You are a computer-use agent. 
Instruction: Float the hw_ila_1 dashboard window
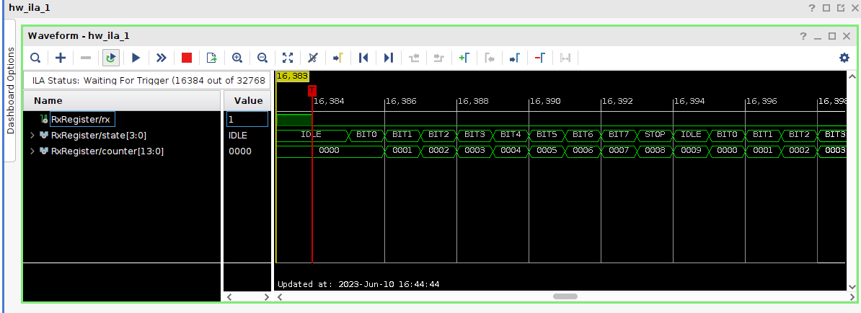[x=841, y=8]
